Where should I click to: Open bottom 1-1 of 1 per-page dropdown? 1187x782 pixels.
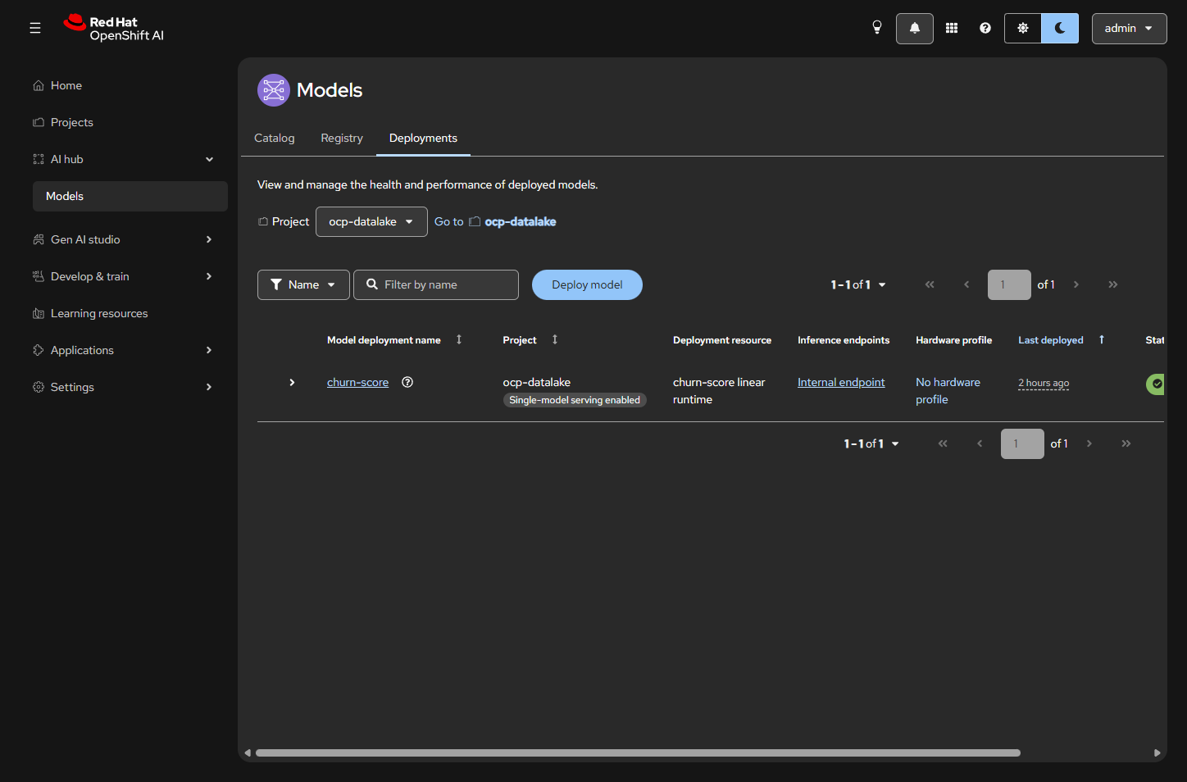[x=871, y=443]
